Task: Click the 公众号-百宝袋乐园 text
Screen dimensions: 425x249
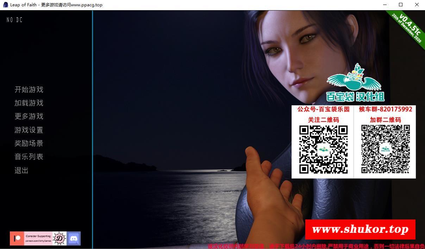Action: (x=323, y=109)
